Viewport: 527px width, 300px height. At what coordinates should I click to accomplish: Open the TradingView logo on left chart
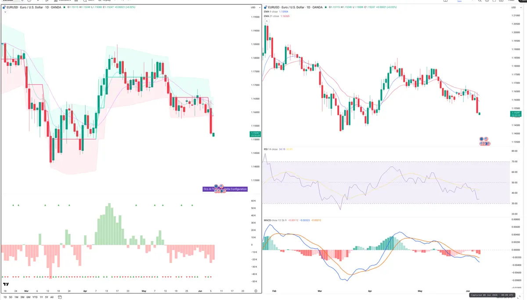pos(6,285)
